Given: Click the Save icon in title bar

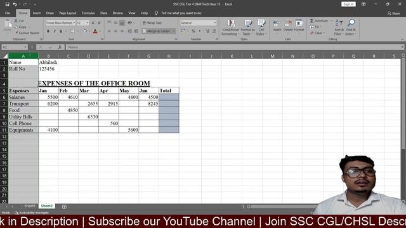Looking at the screenshot, I should (x=7, y=4).
